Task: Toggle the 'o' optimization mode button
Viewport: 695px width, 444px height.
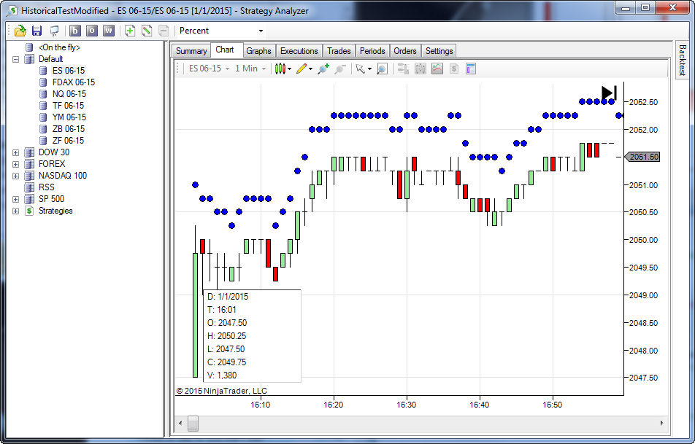Action: [x=92, y=31]
